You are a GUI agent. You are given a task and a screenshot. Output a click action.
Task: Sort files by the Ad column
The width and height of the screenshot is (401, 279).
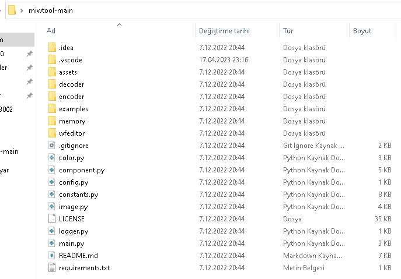[51, 31]
